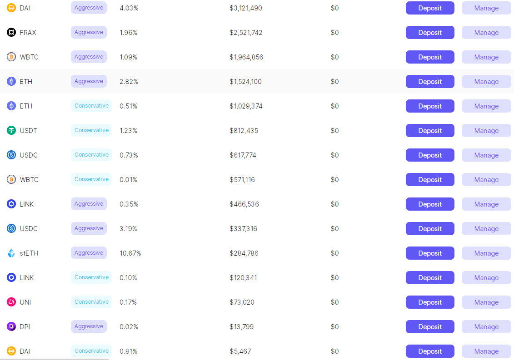Image resolution: width=514 pixels, height=360 pixels.
Task: Deposit into UNI Conservative vault
Action: point(430,302)
